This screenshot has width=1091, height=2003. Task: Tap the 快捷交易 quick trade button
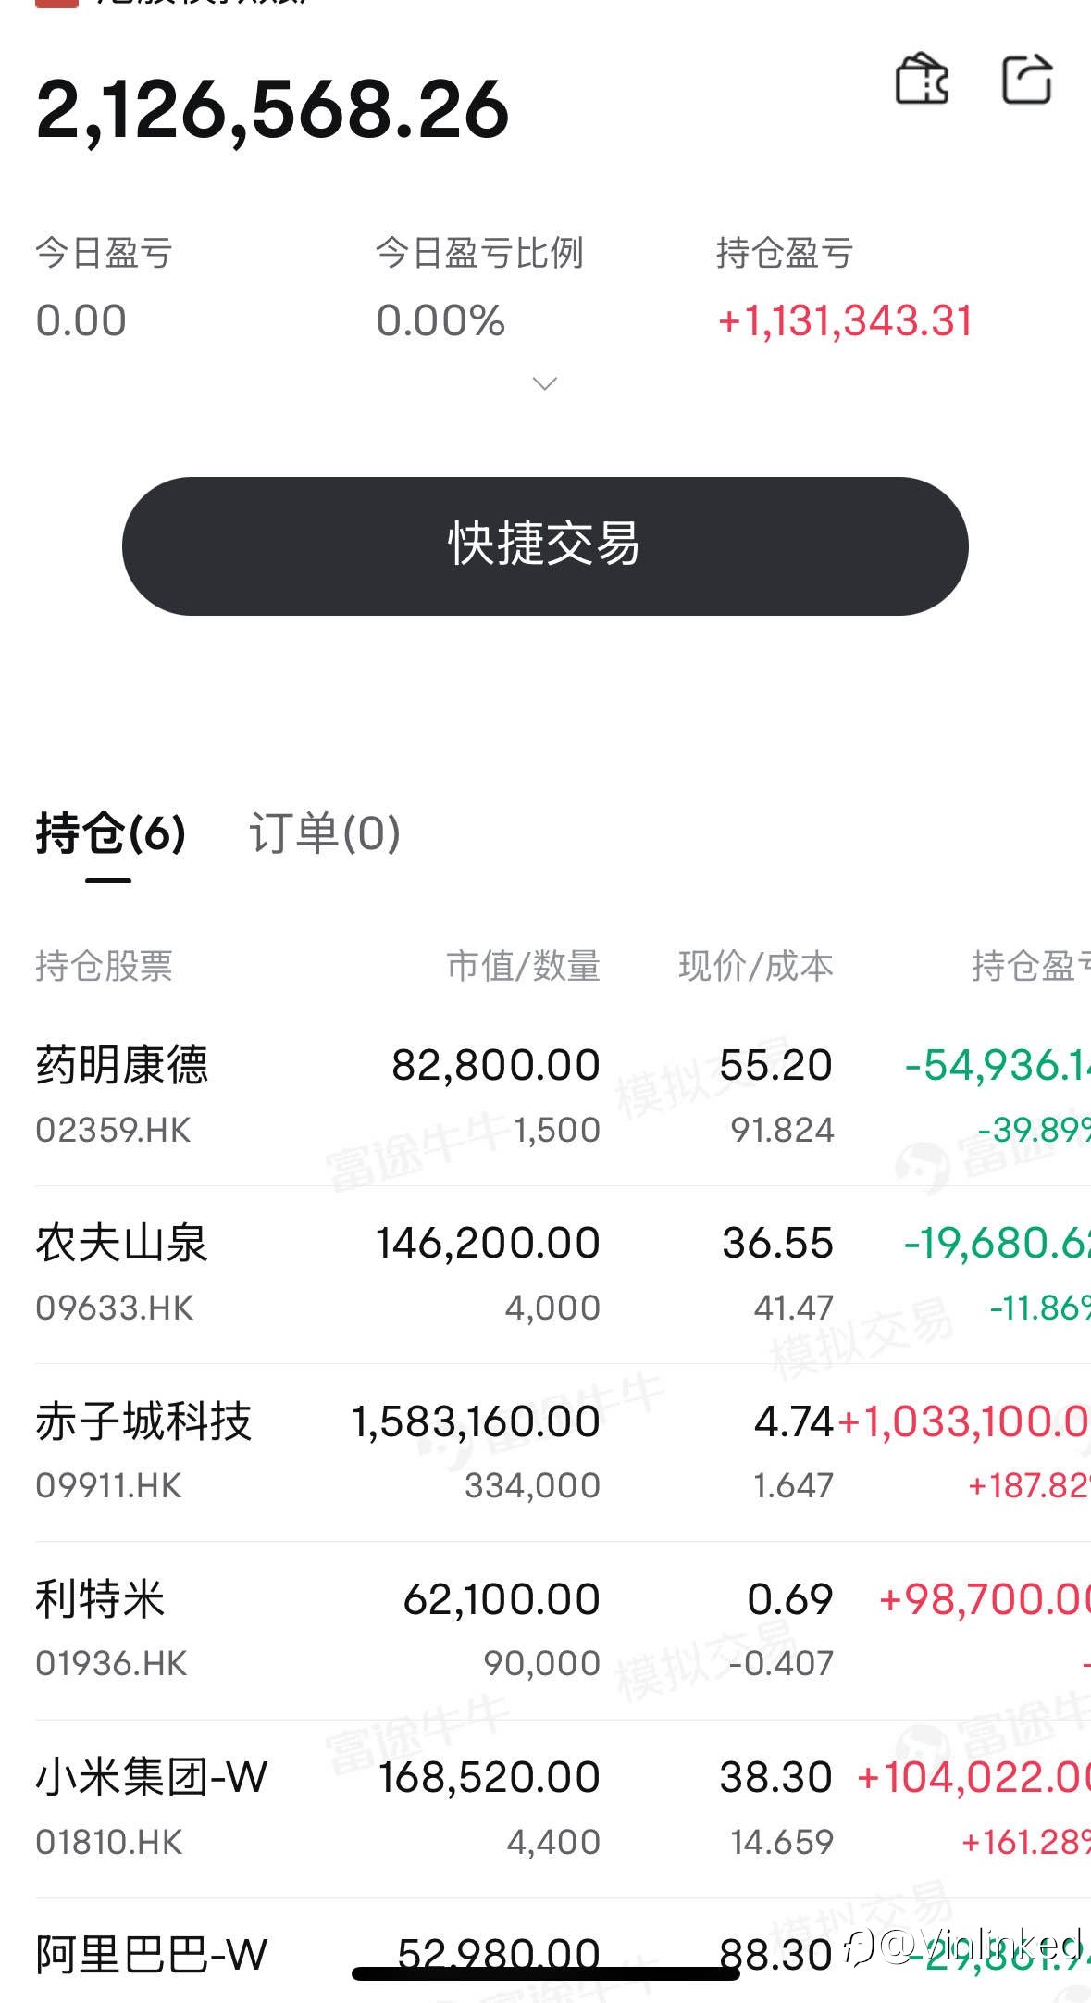(x=545, y=545)
